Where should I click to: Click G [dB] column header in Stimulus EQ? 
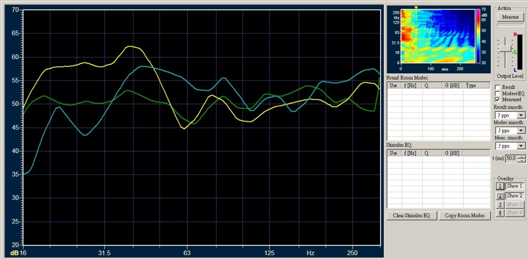453,153
